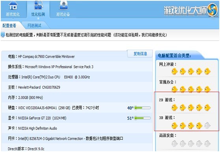Click the 2D 游戏 rating label
Viewport: 220px width, 152px height.
click(x=167, y=100)
